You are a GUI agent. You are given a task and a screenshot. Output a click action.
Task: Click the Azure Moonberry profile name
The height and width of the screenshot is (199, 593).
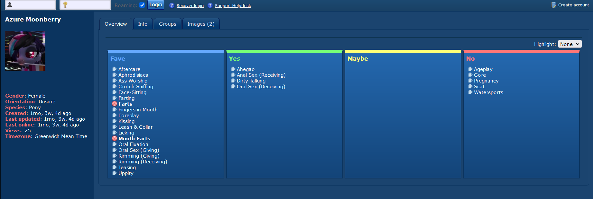pos(33,20)
